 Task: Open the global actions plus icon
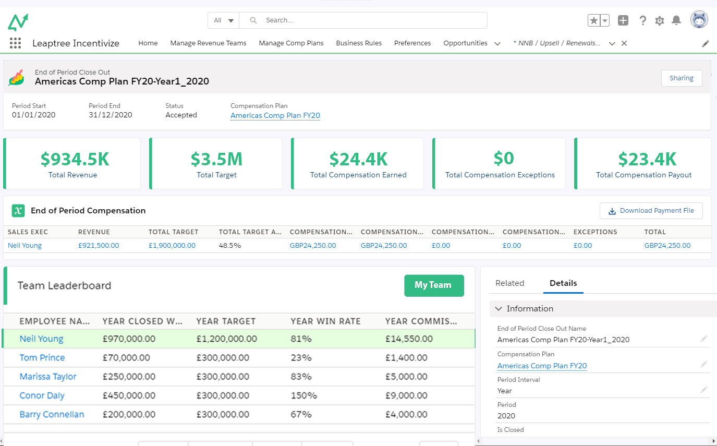pyautogui.click(x=623, y=20)
